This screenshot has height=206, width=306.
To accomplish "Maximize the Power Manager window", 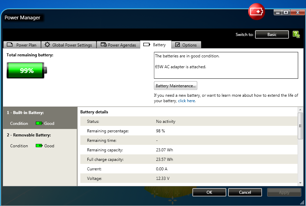I will pyautogui.click(x=286, y=13).
